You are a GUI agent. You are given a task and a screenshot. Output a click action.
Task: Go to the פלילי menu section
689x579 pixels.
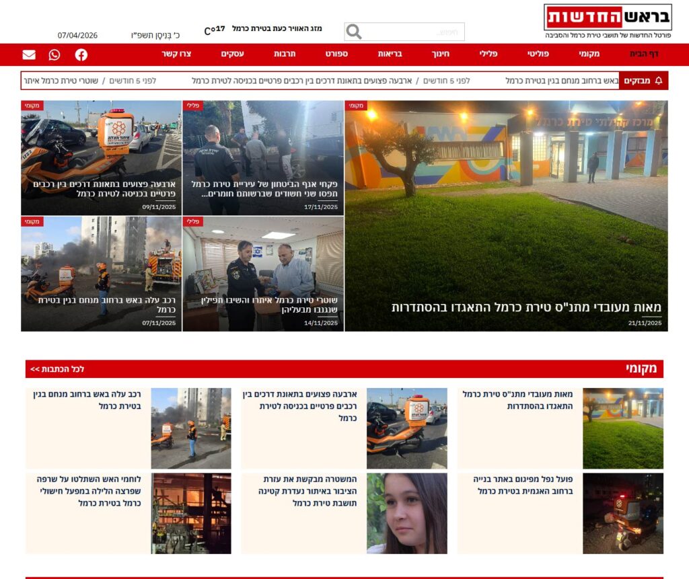tap(488, 54)
